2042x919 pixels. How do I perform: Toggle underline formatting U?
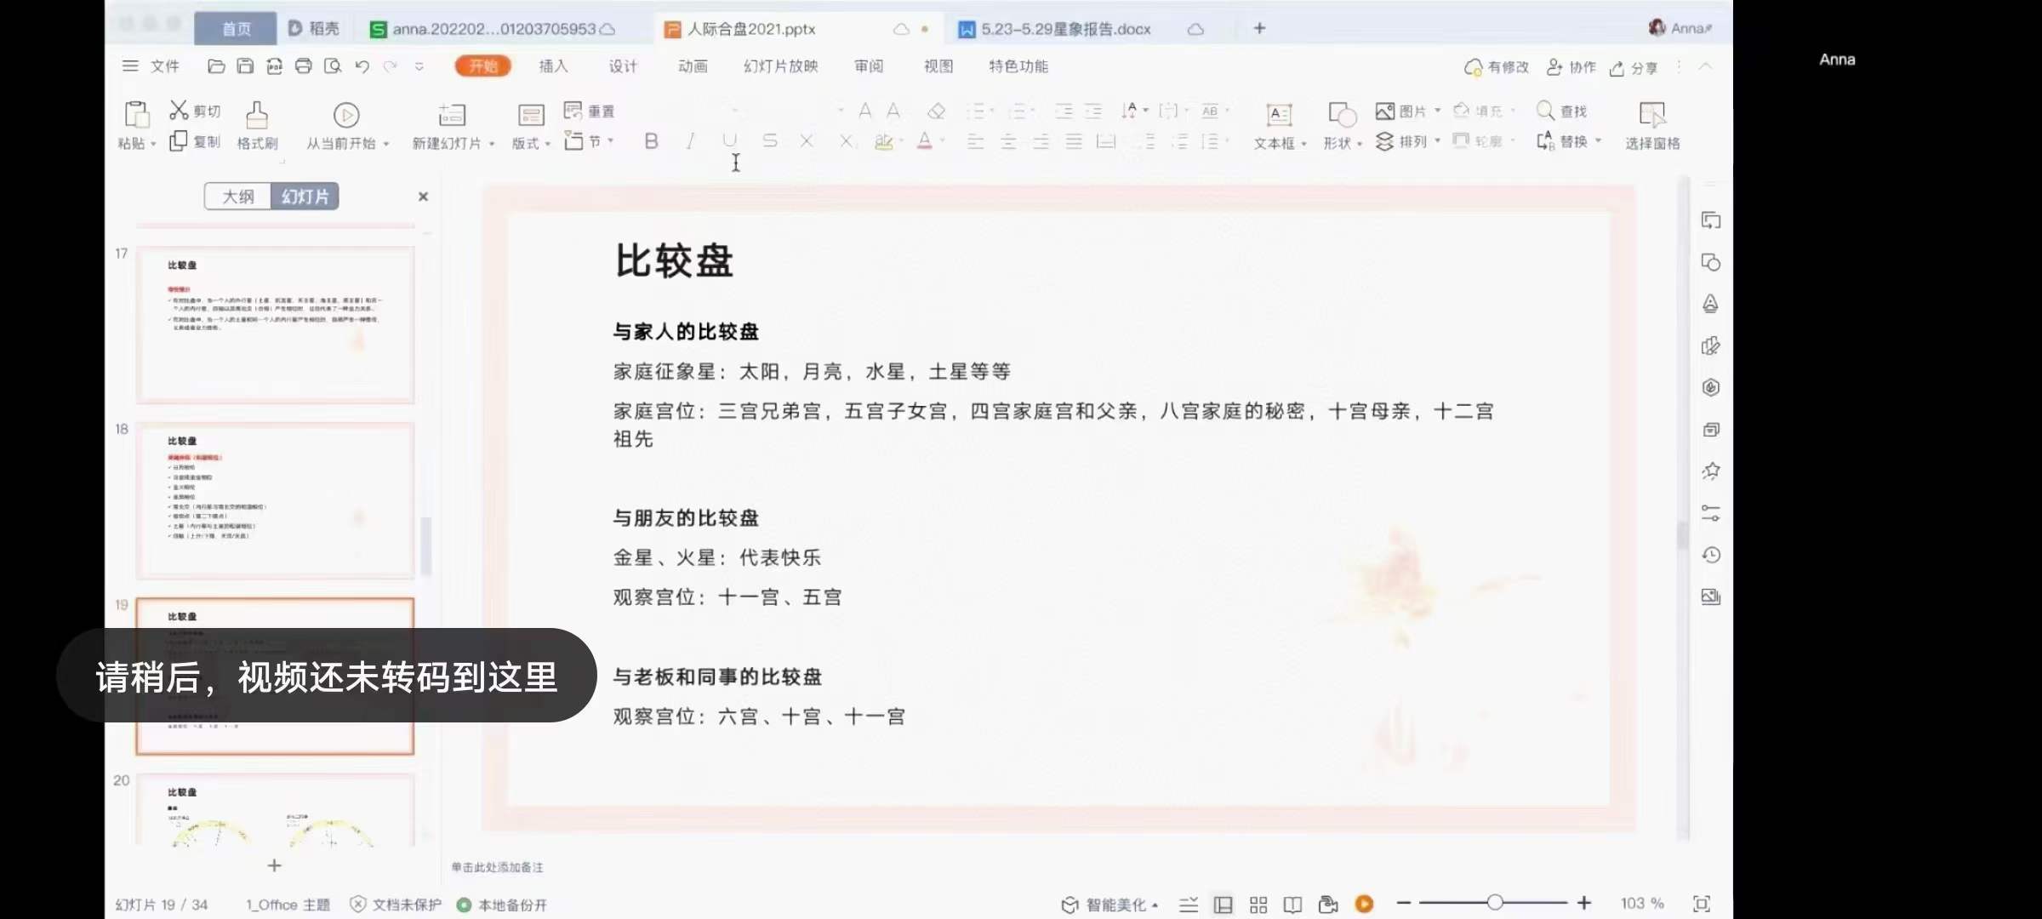tap(729, 141)
